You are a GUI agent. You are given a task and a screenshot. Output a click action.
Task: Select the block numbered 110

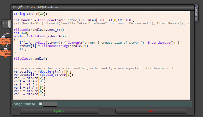[6, 24]
